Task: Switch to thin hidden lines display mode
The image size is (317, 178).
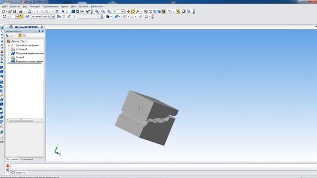Action: (155, 11)
